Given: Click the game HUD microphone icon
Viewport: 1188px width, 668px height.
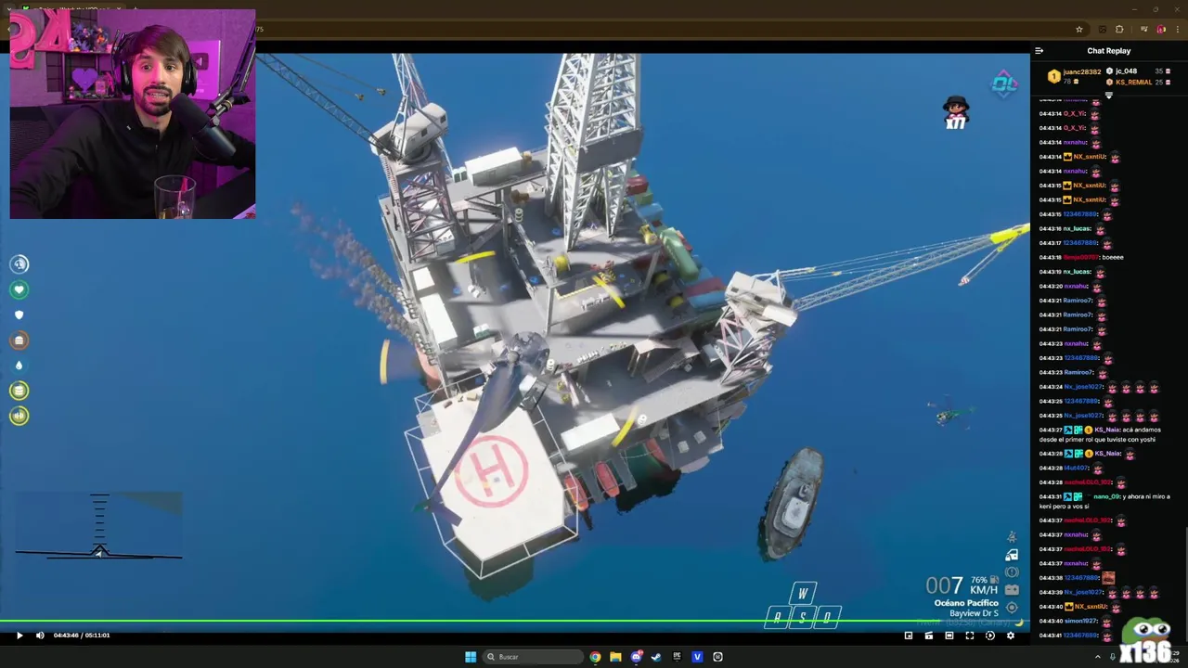Looking at the screenshot, I should tap(19, 264).
